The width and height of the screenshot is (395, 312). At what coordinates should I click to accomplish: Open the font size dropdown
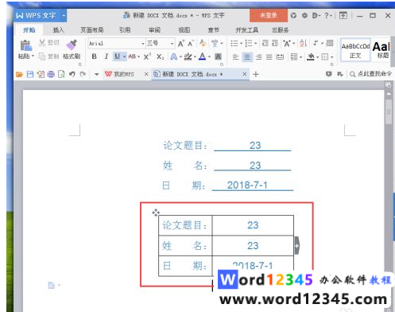click(x=172, y=43)
